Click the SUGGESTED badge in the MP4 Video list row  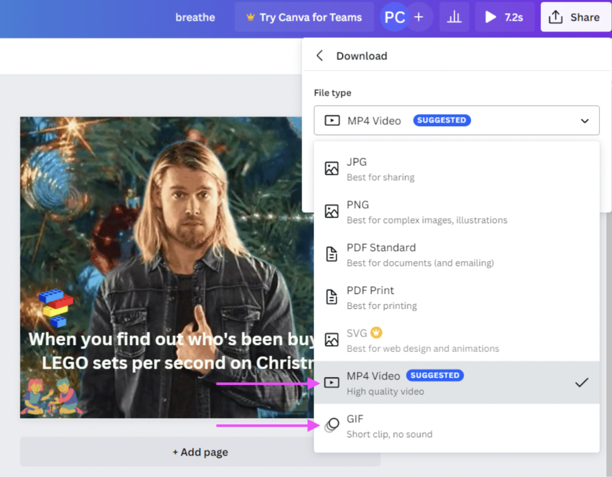[435, 375]
